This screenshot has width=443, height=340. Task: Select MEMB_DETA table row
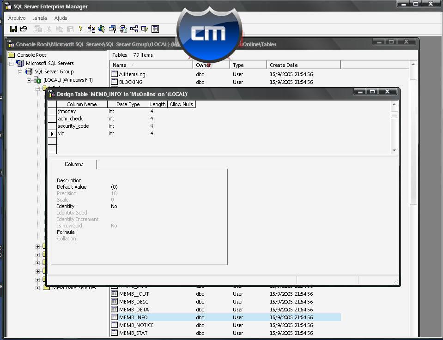click(225, 310)
